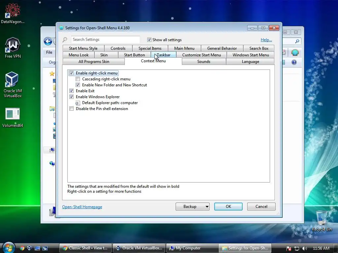This screenshot has height=253, width=338.
Task: Open the Sounds tab
Action: pos(204,62)
